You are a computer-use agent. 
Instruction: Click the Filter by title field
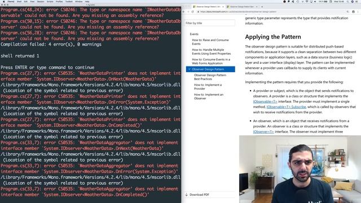coord(210,23)
